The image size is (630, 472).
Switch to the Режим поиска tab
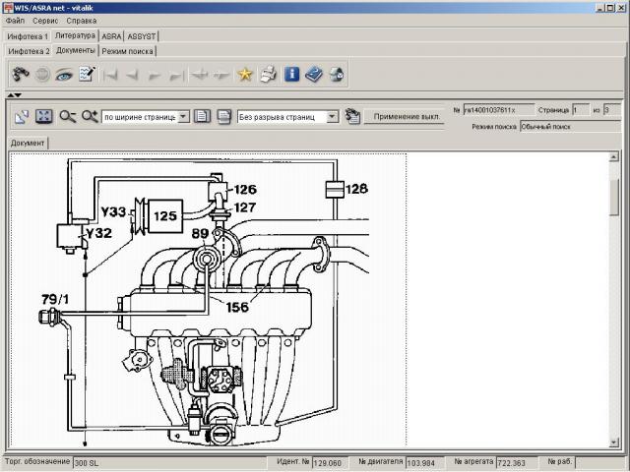128,50
